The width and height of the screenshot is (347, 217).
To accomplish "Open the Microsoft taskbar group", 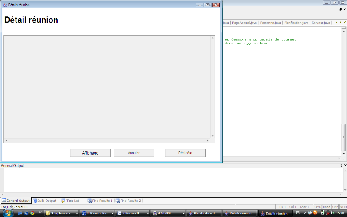I will pos(133,213).
